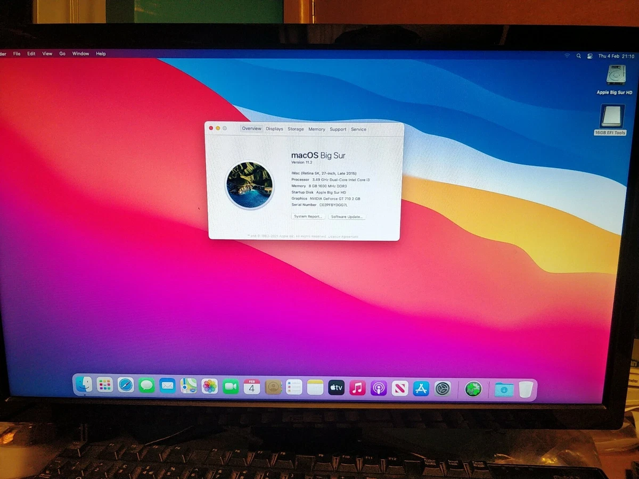Open the Music app in the Dock
The height and width of the screenshot is (479, 639).
click(357, 388)
